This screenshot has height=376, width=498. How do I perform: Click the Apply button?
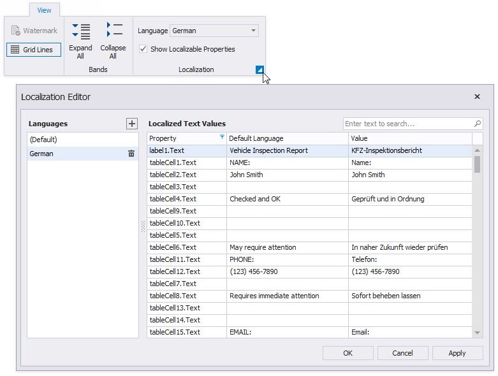coord(457,353)
